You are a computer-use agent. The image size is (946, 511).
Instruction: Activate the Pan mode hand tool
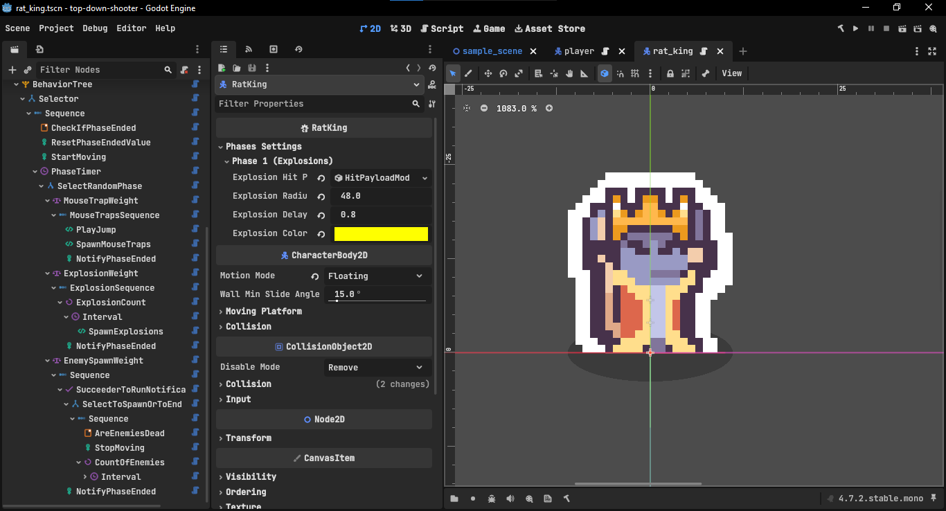coord(569,73)
